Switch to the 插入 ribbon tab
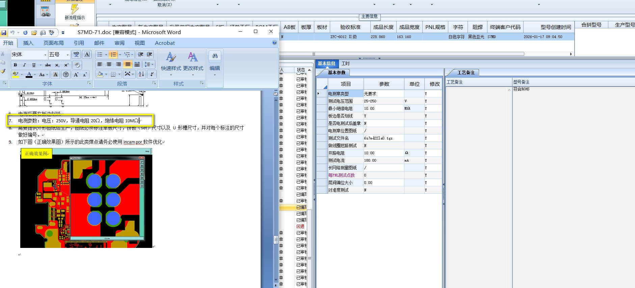635x288 pixels. click(28, 43)
